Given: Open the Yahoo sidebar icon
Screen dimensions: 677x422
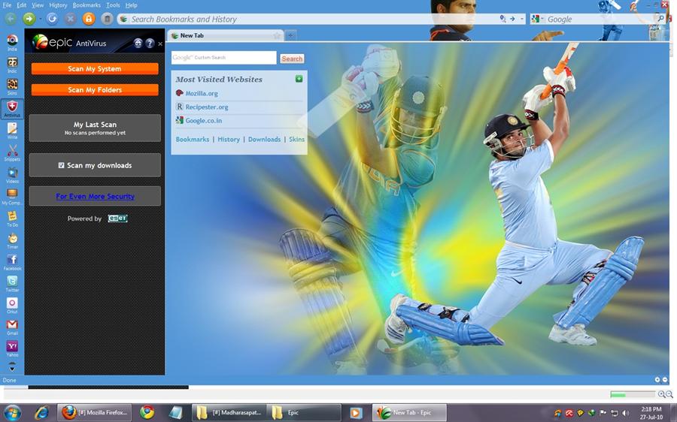Looking at the screenshot, I should [12, 348].
